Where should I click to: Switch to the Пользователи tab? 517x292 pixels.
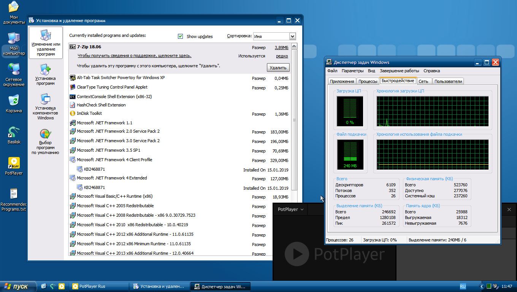pos(448,81)
